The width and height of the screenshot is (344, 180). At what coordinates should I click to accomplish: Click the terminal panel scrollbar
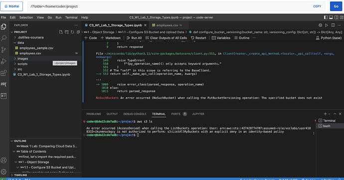coord(314,133)
